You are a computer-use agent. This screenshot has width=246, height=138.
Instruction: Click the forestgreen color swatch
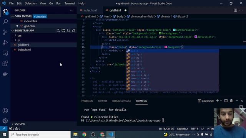160,33
